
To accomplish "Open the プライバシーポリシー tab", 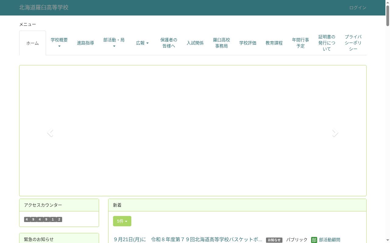I will point(353,43).
